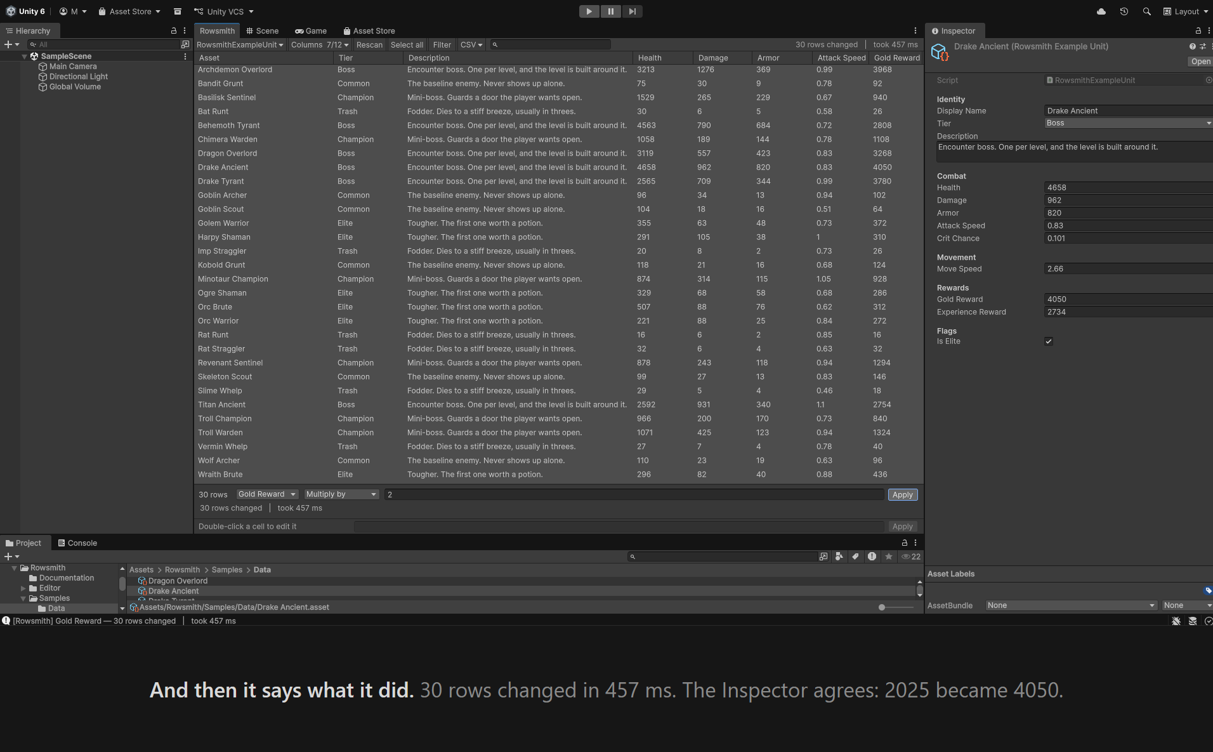Click the Pause button in the toolbar
Viewport: 1213px width, 752px height.
click(x=610, y=11)
